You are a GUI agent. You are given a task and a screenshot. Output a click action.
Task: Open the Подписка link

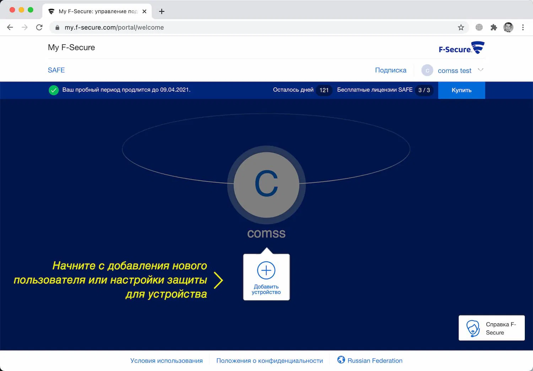(x=391, y=70)
